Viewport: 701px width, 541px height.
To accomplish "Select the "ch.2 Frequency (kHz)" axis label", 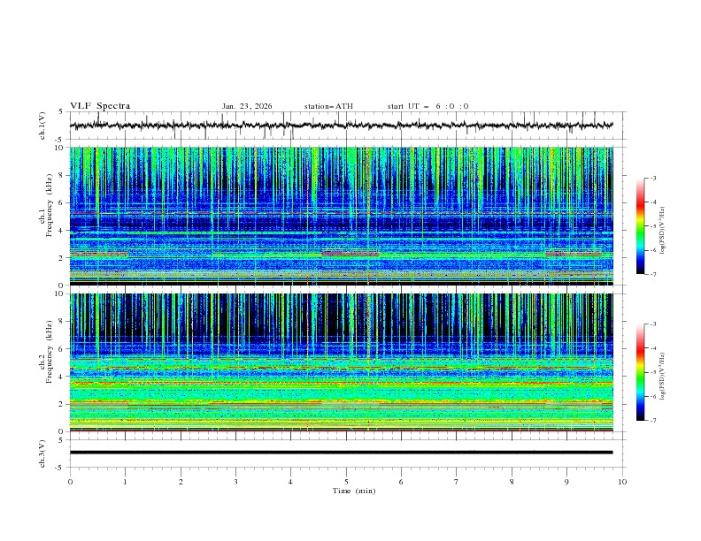I will click(x=46, y=352).
